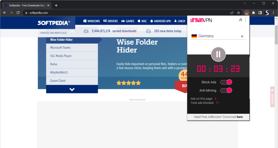The width and height of the screenshot is (278, 148).
Task: Open the Germany country selector field
Action: [218, 36]
